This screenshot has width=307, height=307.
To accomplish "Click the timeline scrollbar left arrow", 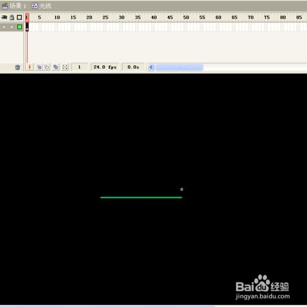I will 151,67.
